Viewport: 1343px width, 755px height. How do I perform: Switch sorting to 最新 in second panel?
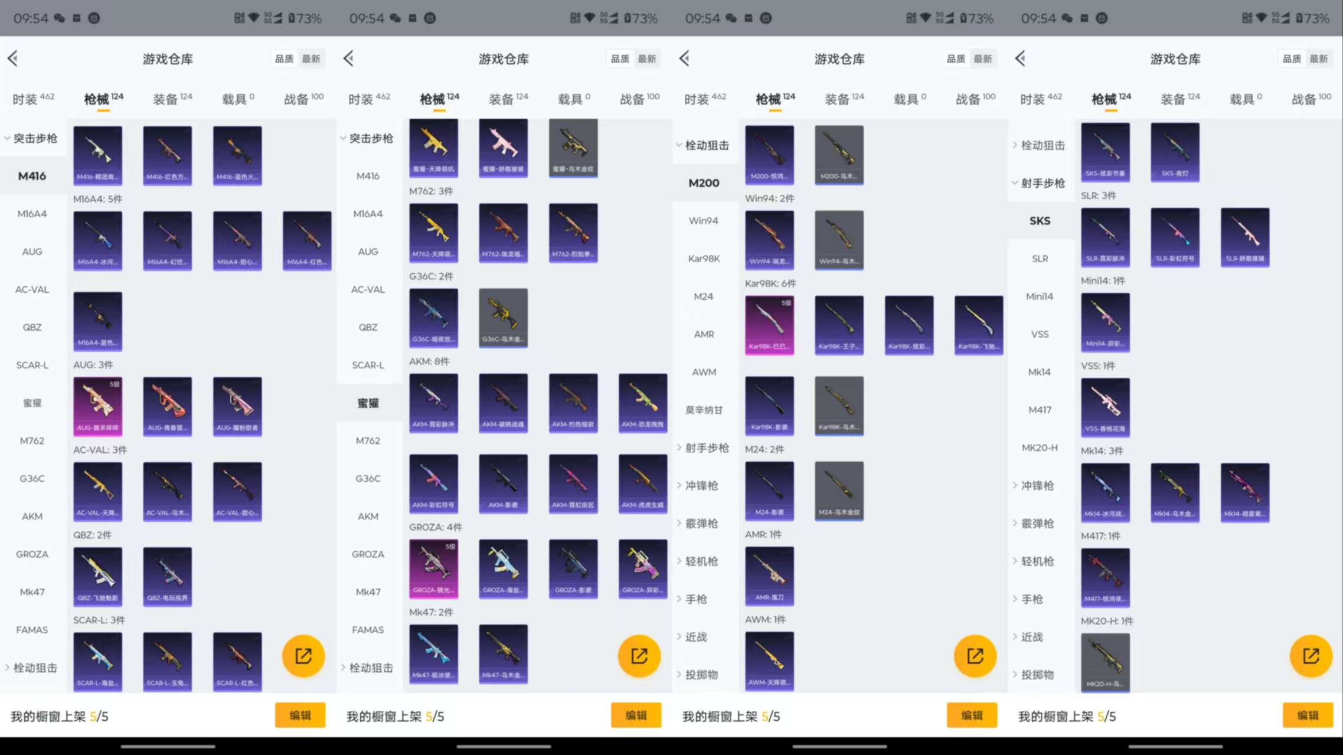pyautogui.click(x=648, y=58)
